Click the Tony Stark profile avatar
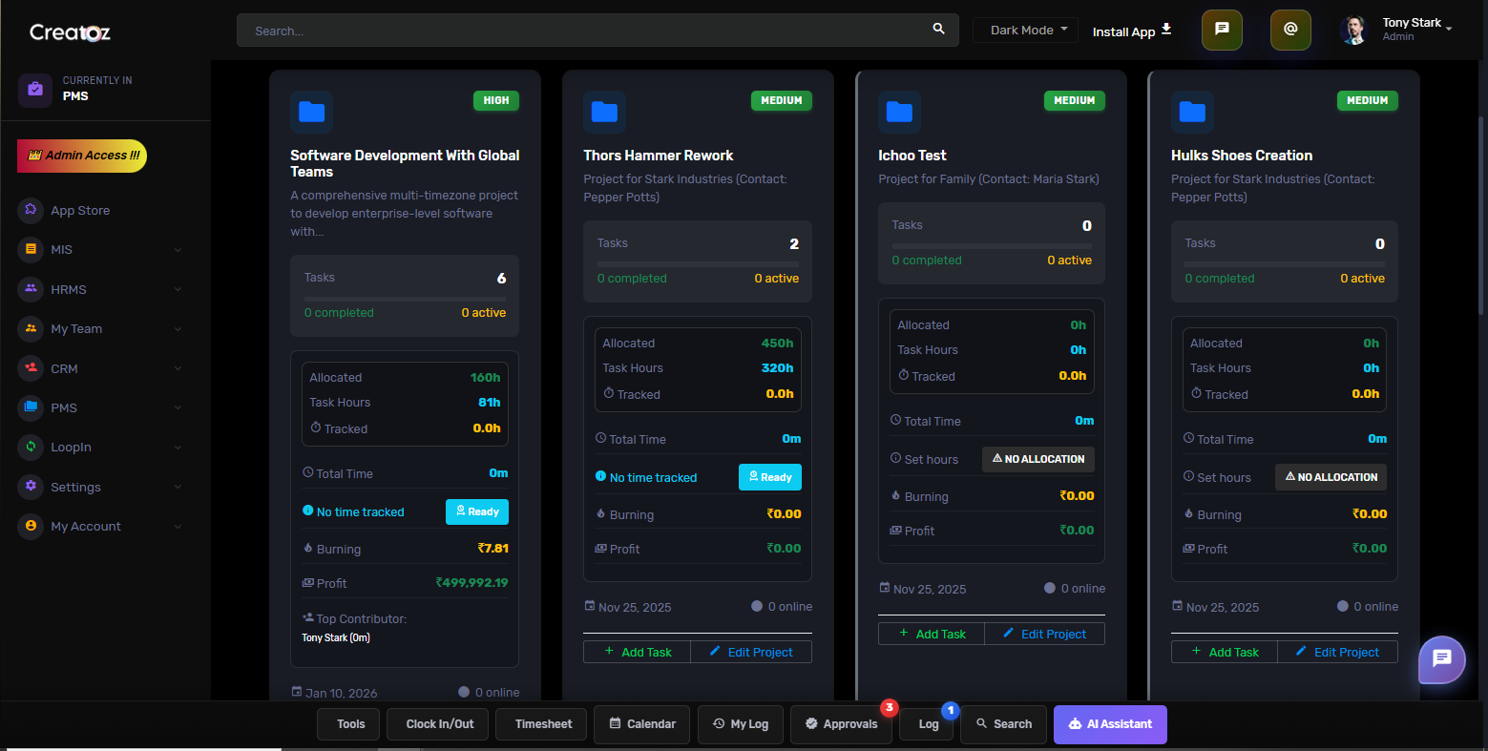The image size is (1488, 751). (x=1353, y=30)
